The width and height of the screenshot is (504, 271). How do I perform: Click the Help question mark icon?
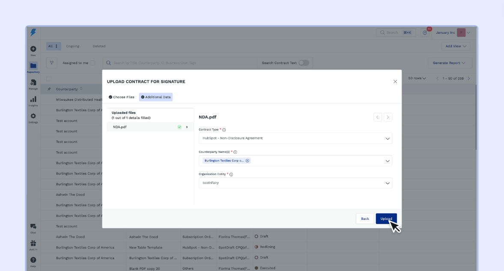pyautogui.click(x=33, y=260)
